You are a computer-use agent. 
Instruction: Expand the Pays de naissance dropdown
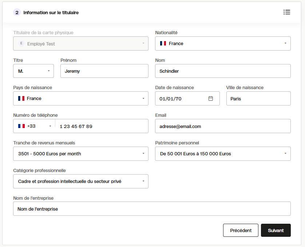(81, 99)
